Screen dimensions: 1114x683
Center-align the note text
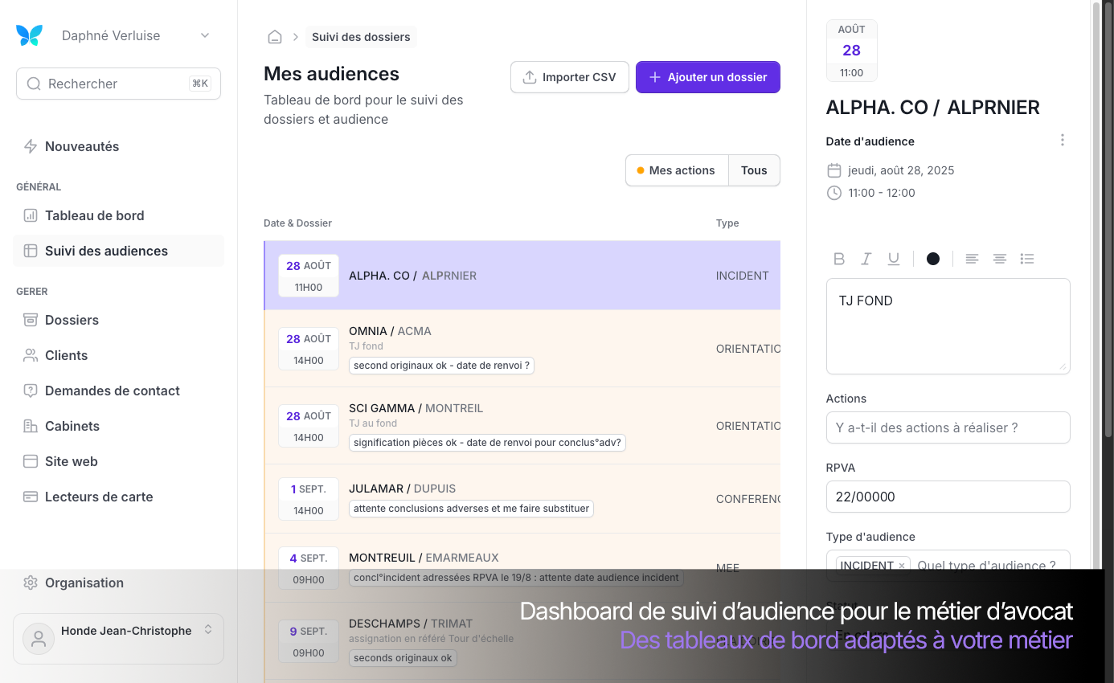[999, 259]
